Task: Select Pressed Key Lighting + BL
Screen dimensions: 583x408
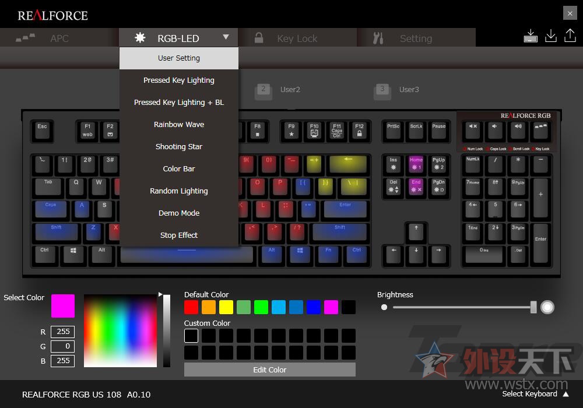Action: (179, 102)
